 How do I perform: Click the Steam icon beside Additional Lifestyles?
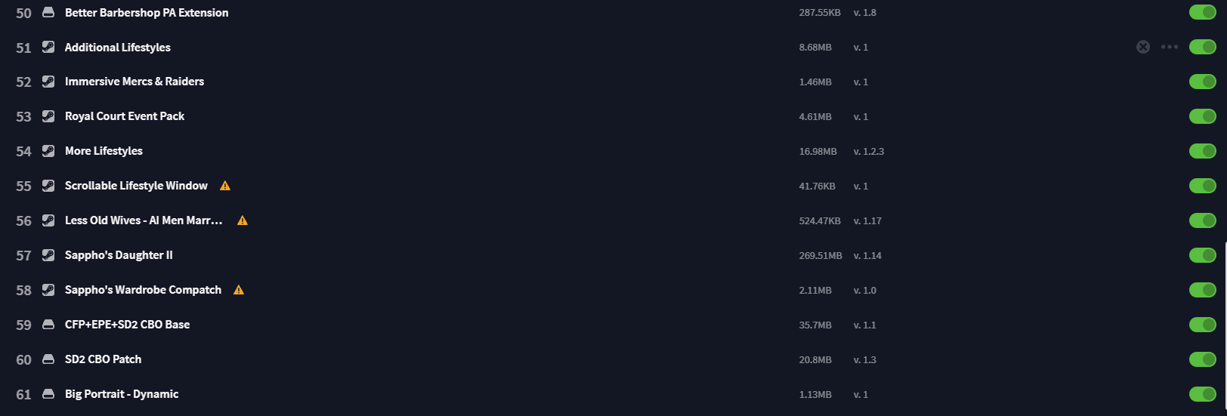pyautogui.click(x=48, y=47)
